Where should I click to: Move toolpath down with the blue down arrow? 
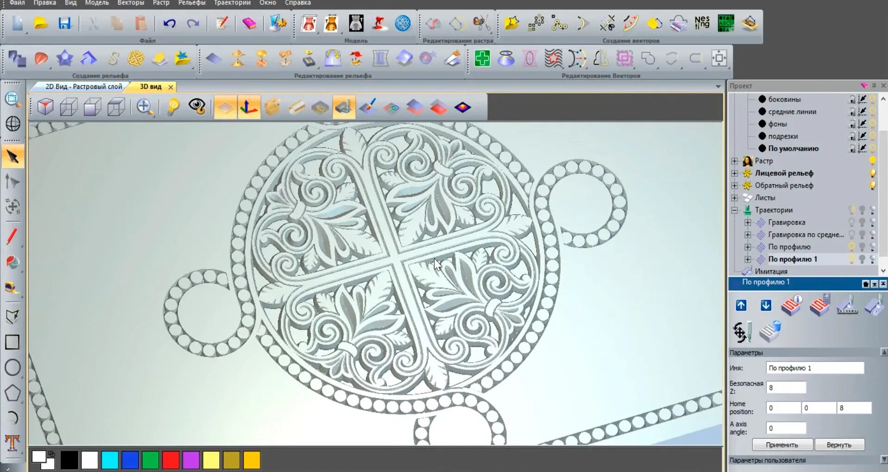(x=766, y=305)
